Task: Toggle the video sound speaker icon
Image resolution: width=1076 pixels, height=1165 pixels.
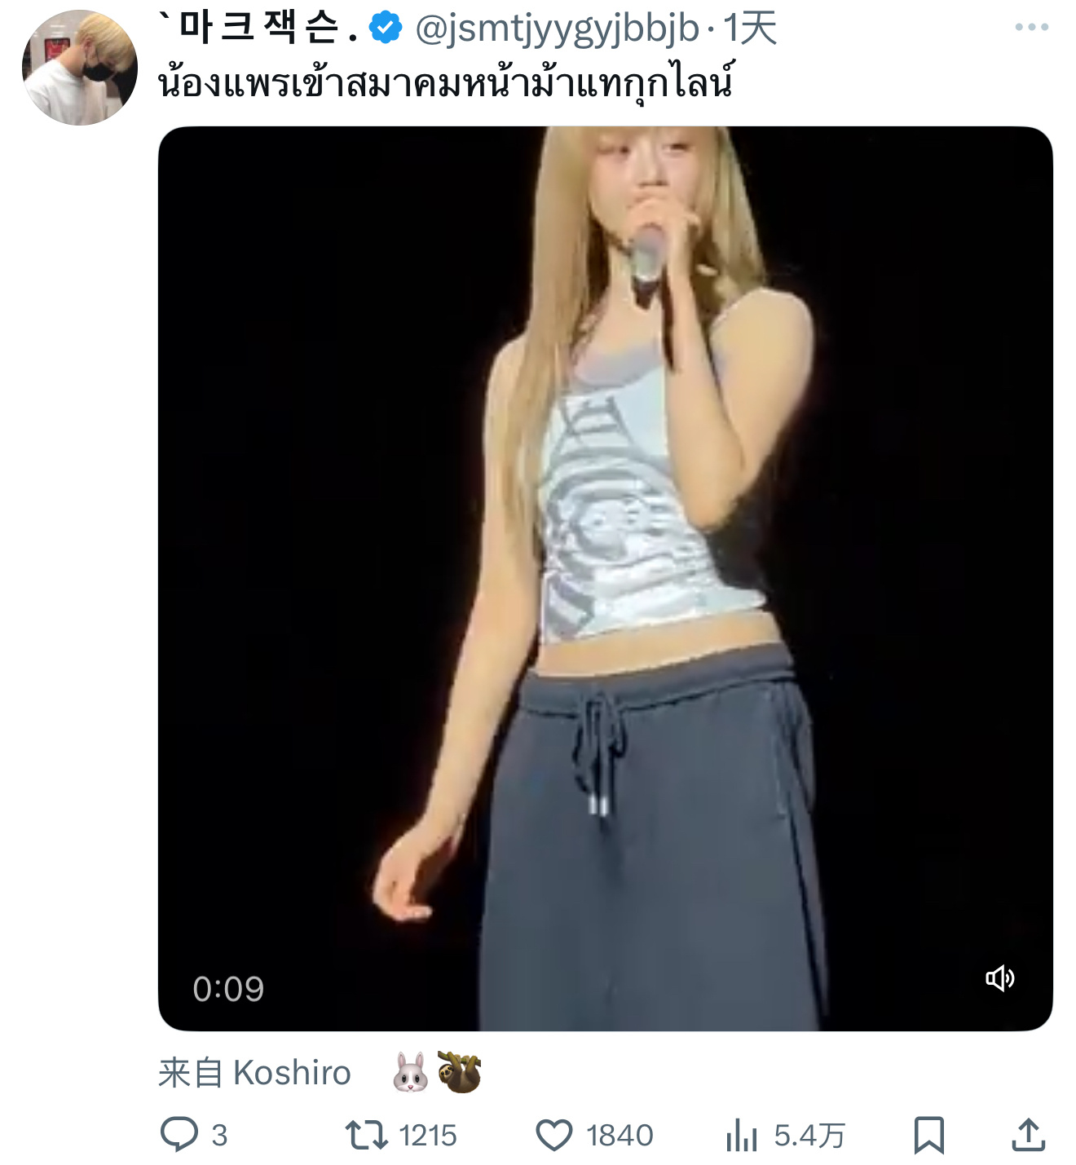Action: click(1000, 977)
